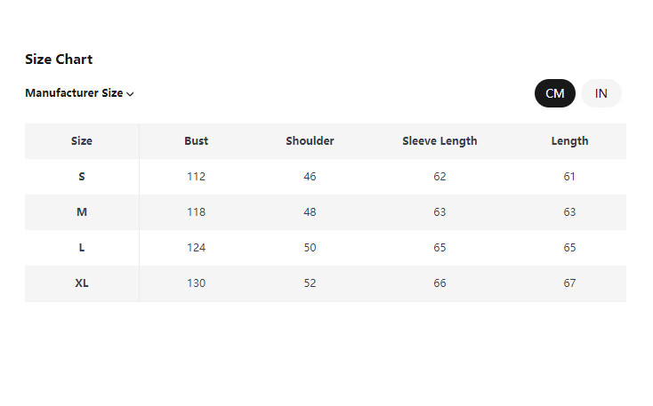Click the Length column header
This screenshot has width=653, height=406.
[569, 141]
